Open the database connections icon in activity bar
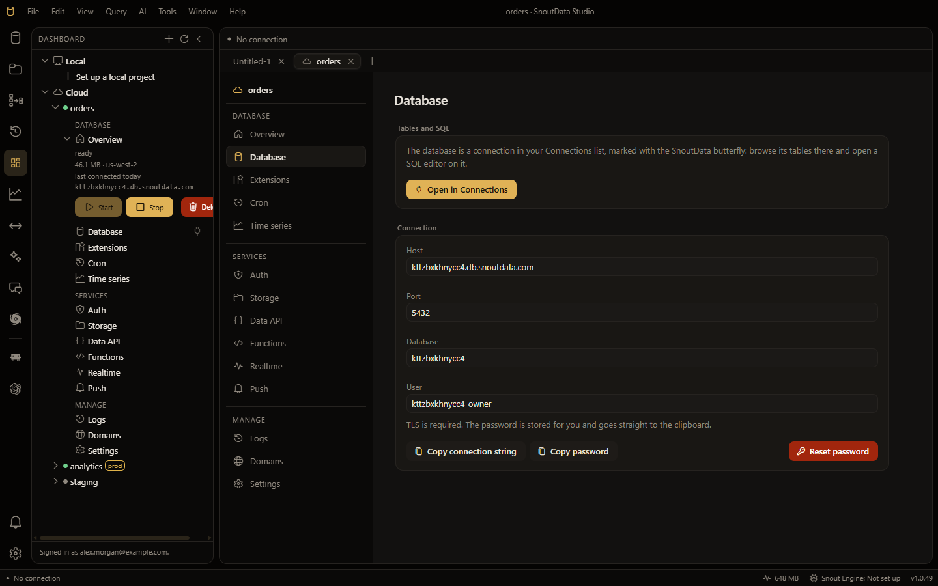938x586 pixels. coord(16,38)
